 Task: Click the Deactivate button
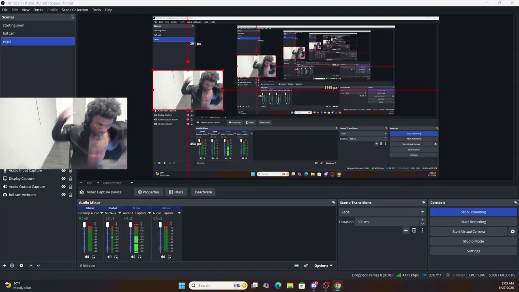pyautogui.click(x=203, y=192)
